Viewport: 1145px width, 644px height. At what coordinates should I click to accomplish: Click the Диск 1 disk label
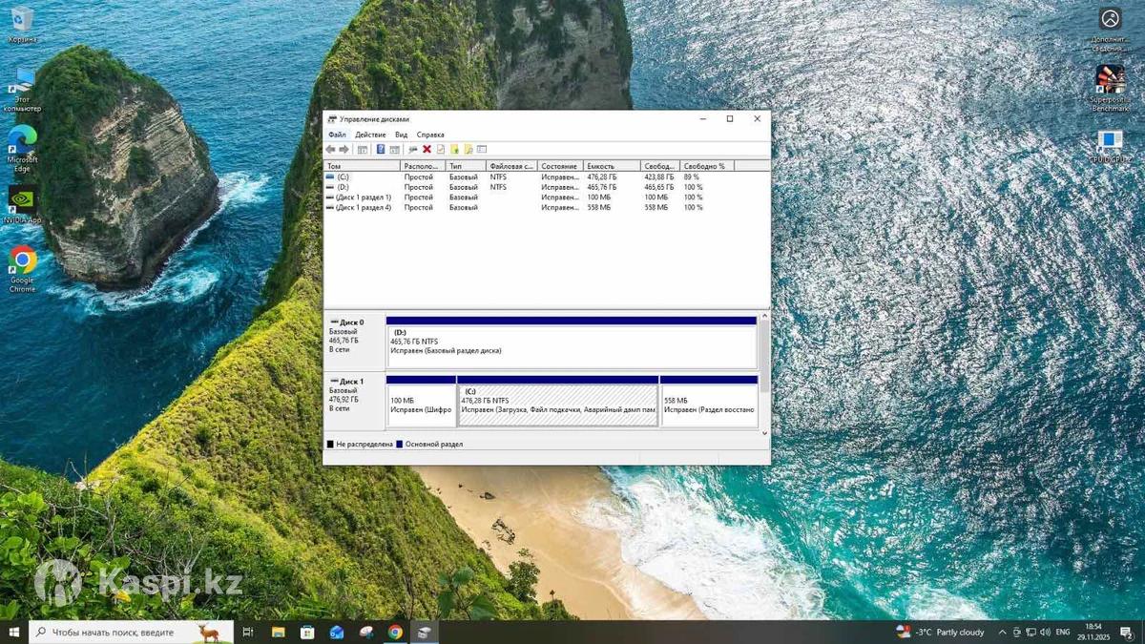tap(352, 382)
